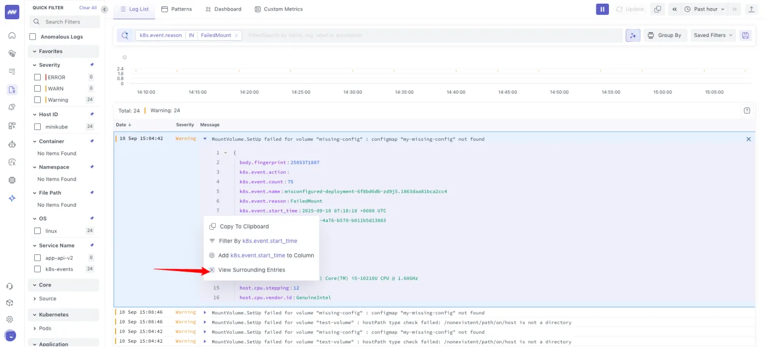The width and height of the screenshot is (766, 347).
Task: Check the linux OS checkbox
Action: (x=37, y=231)
